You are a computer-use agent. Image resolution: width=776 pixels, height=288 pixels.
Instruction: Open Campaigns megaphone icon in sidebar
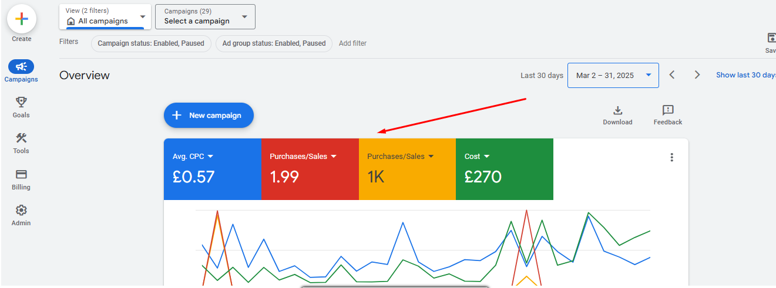click(x=21, y=66)
